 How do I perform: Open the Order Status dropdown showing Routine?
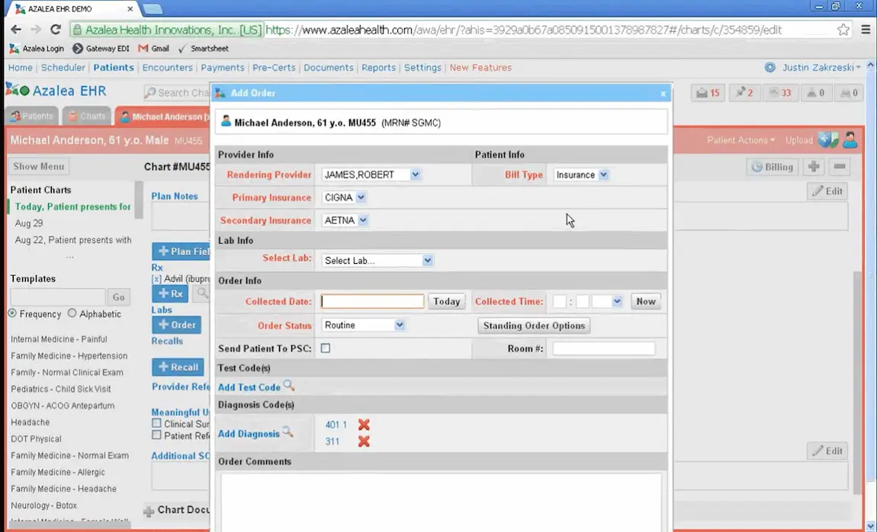(x=364, y=325)
